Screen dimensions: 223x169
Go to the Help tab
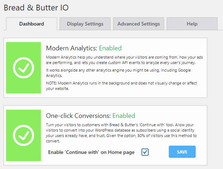(x=192, y=24)
